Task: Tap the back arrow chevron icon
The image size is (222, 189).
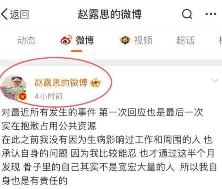Action: click(4, 14)
